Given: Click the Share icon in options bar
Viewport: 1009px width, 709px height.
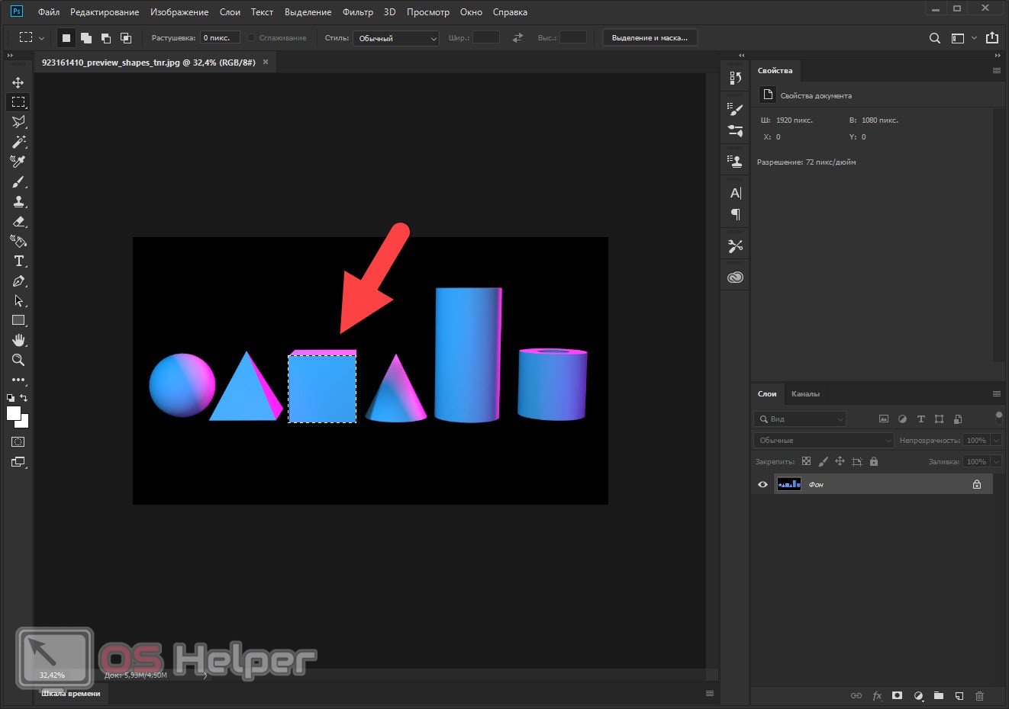Looking at the screenshot, I should (x=992, y=37).
